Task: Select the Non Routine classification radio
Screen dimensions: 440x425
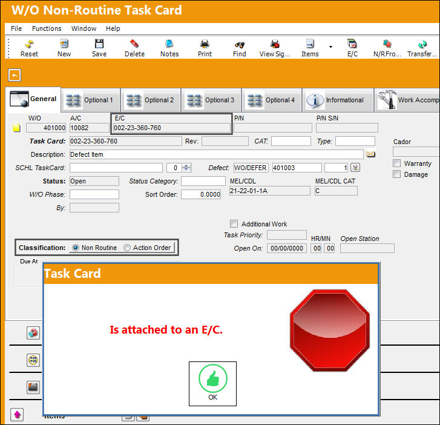Action: (x=75, y=248)
